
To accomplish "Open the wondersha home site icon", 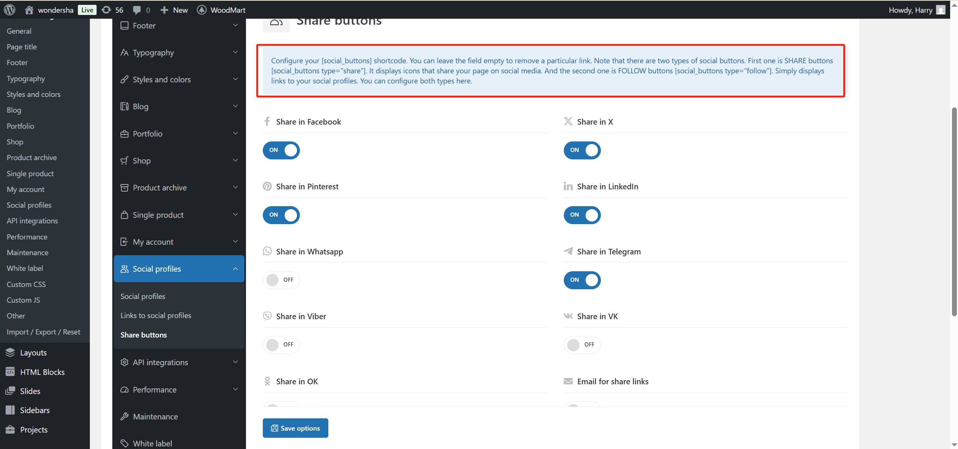I will 29,10.
